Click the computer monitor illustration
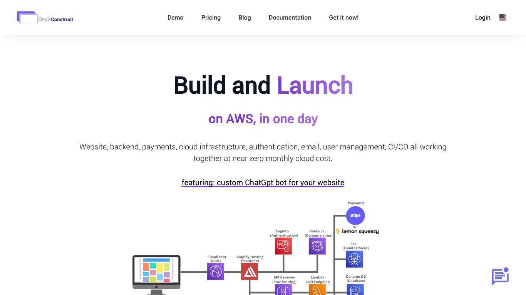Viewport: 526px width, 295px height. 156,275
